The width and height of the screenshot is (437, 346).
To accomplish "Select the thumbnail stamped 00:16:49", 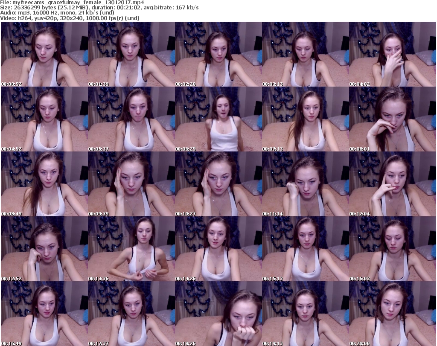I will coord(44,314).
